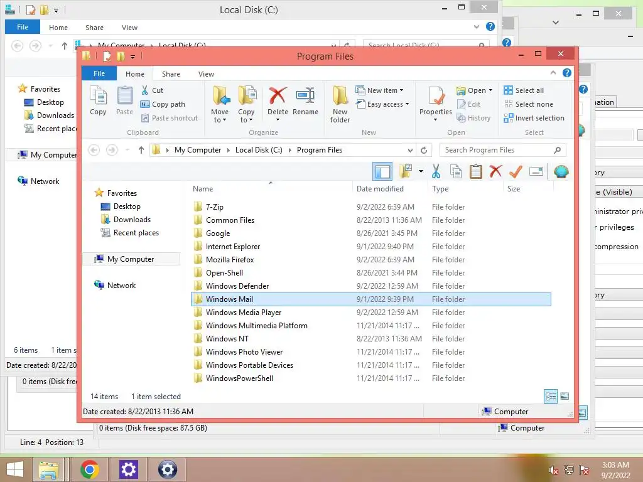Open File menu in Program Files window
The image size is (643, 482).
(99, 73)
